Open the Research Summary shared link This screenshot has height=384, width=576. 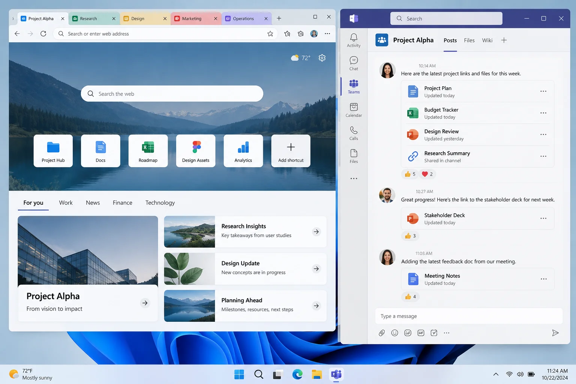tap(477, 157)
